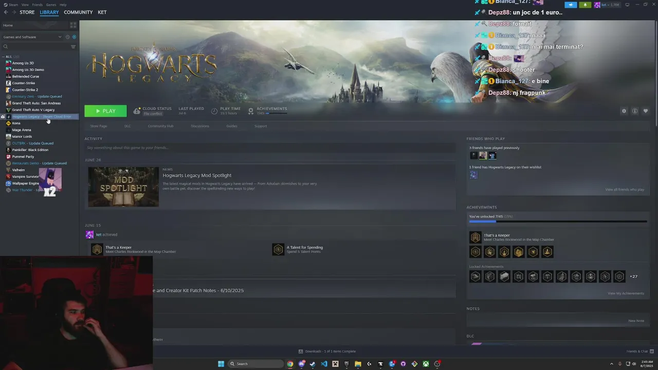Click View all friends who play
This screenshot has width=658, height=370.
coord(625,190)
